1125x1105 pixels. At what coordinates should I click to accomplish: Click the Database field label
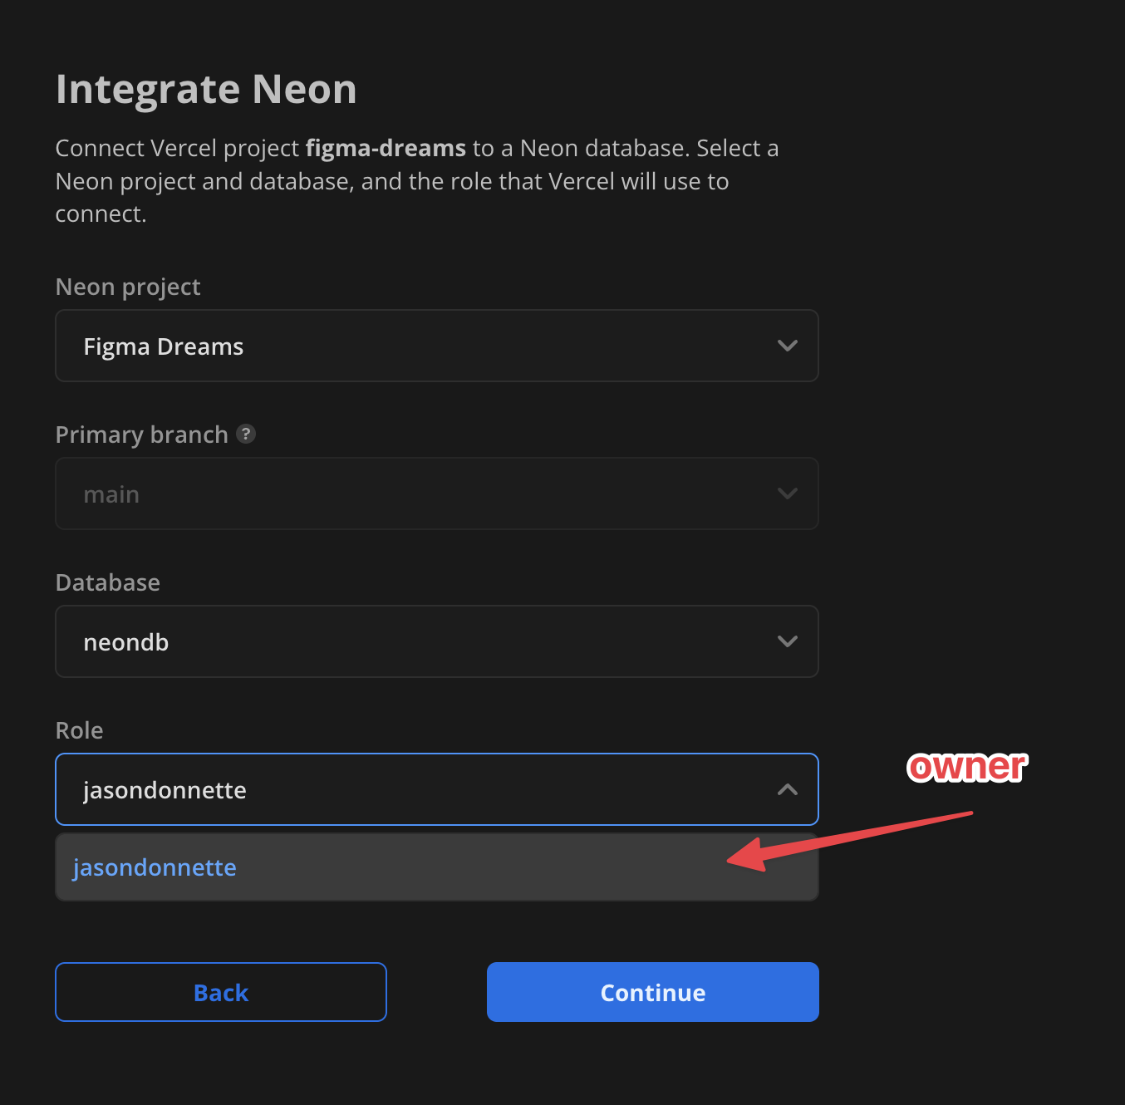(108, 582)
